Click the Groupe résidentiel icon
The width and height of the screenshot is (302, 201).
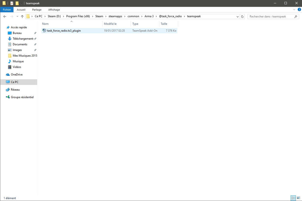click(8, 97)
